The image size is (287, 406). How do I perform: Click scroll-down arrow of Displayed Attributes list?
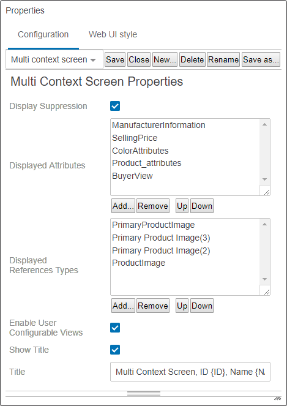coord(264,179)
